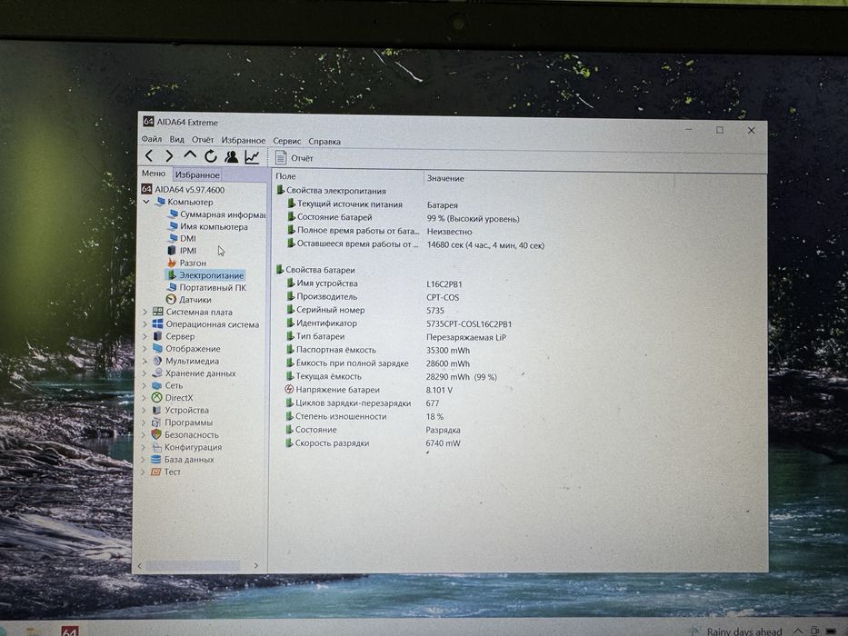Open the Избранное menu in the menu bar

pyautogui.click(x=244, y=140)
